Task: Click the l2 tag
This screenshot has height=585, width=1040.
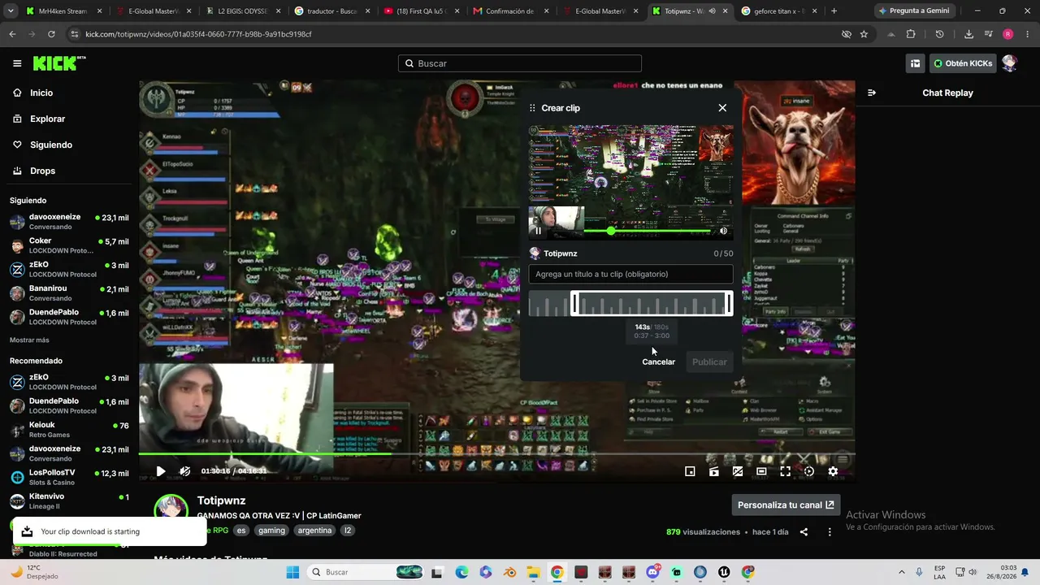Action: (348, 531)
